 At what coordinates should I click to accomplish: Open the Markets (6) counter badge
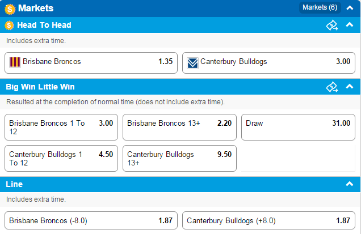[320, 7]
